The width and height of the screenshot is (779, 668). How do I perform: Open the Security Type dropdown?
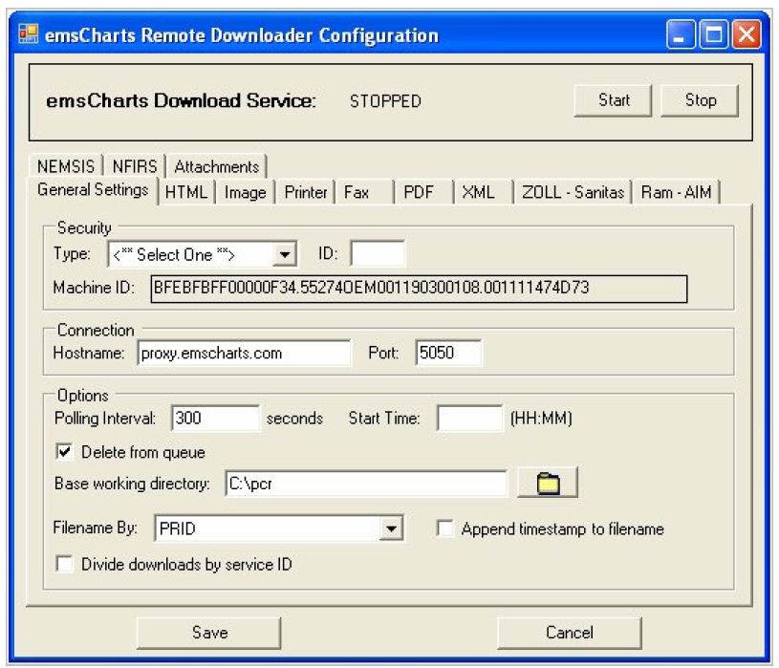click(284, 255)
